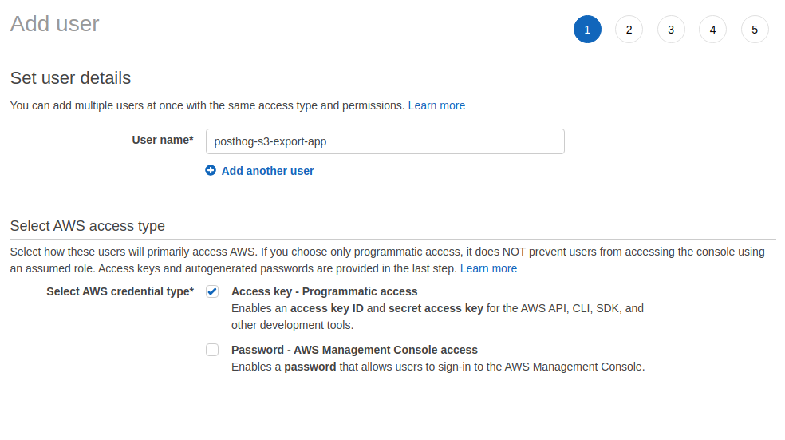Viewport: 785px width, 440px height.
Task: Click the Select AWS access type heading
Action: pyautogui.click(x=87, y=226)
